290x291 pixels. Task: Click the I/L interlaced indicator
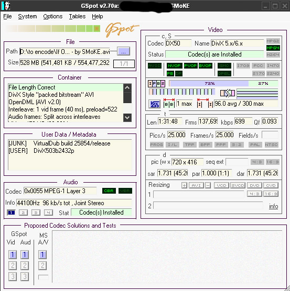[x=173, y=145]
